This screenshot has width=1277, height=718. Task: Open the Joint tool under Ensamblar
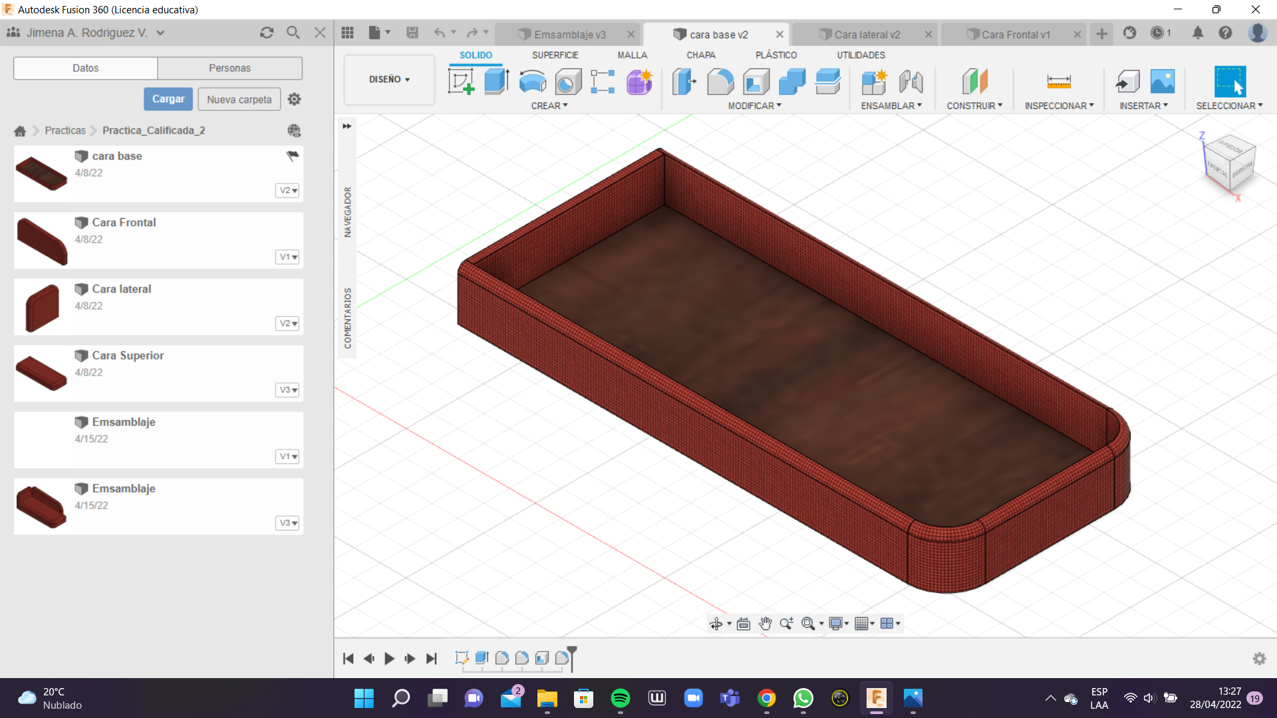coord(911,82)
